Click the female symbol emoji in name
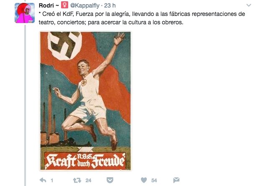266x186 pixels. 64,5
